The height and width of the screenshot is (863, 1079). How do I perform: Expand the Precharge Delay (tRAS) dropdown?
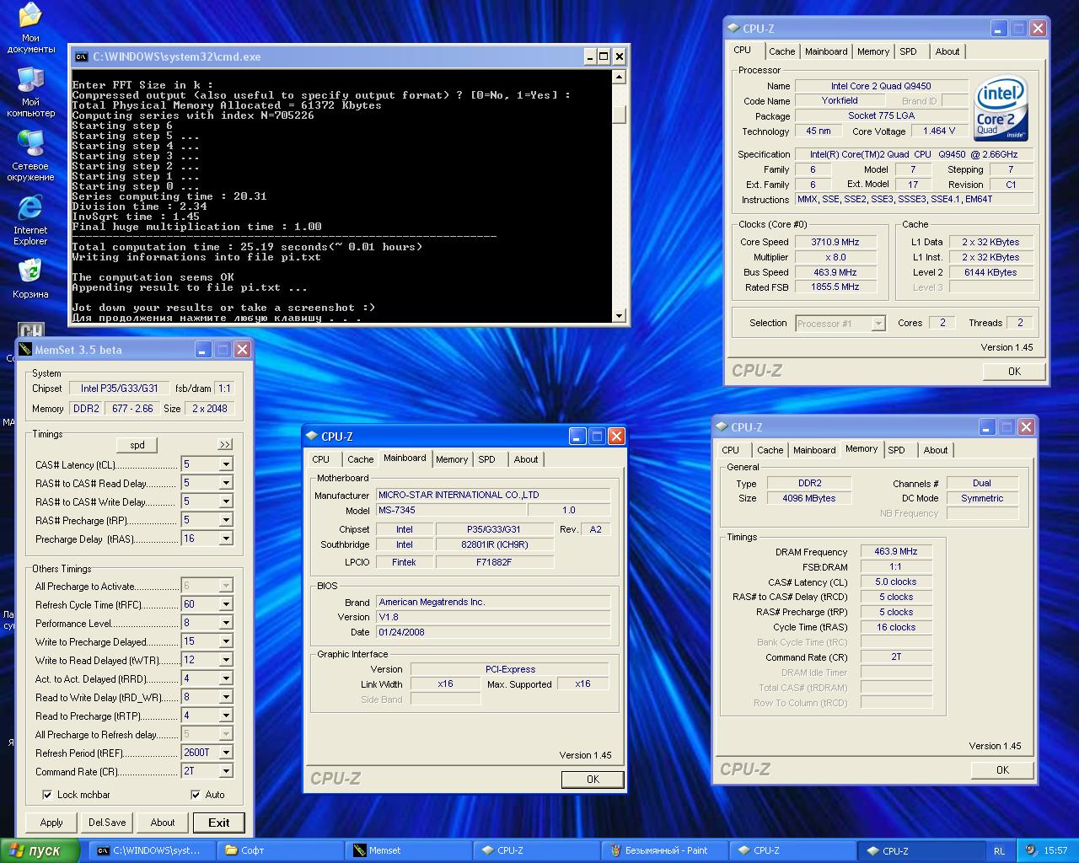(x=226, y=539)
